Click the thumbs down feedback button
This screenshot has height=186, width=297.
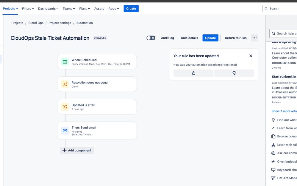point(234,73)
